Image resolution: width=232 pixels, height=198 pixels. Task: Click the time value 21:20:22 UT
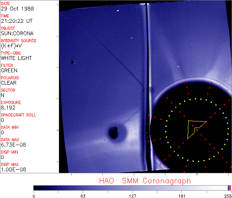click(16, 21)
